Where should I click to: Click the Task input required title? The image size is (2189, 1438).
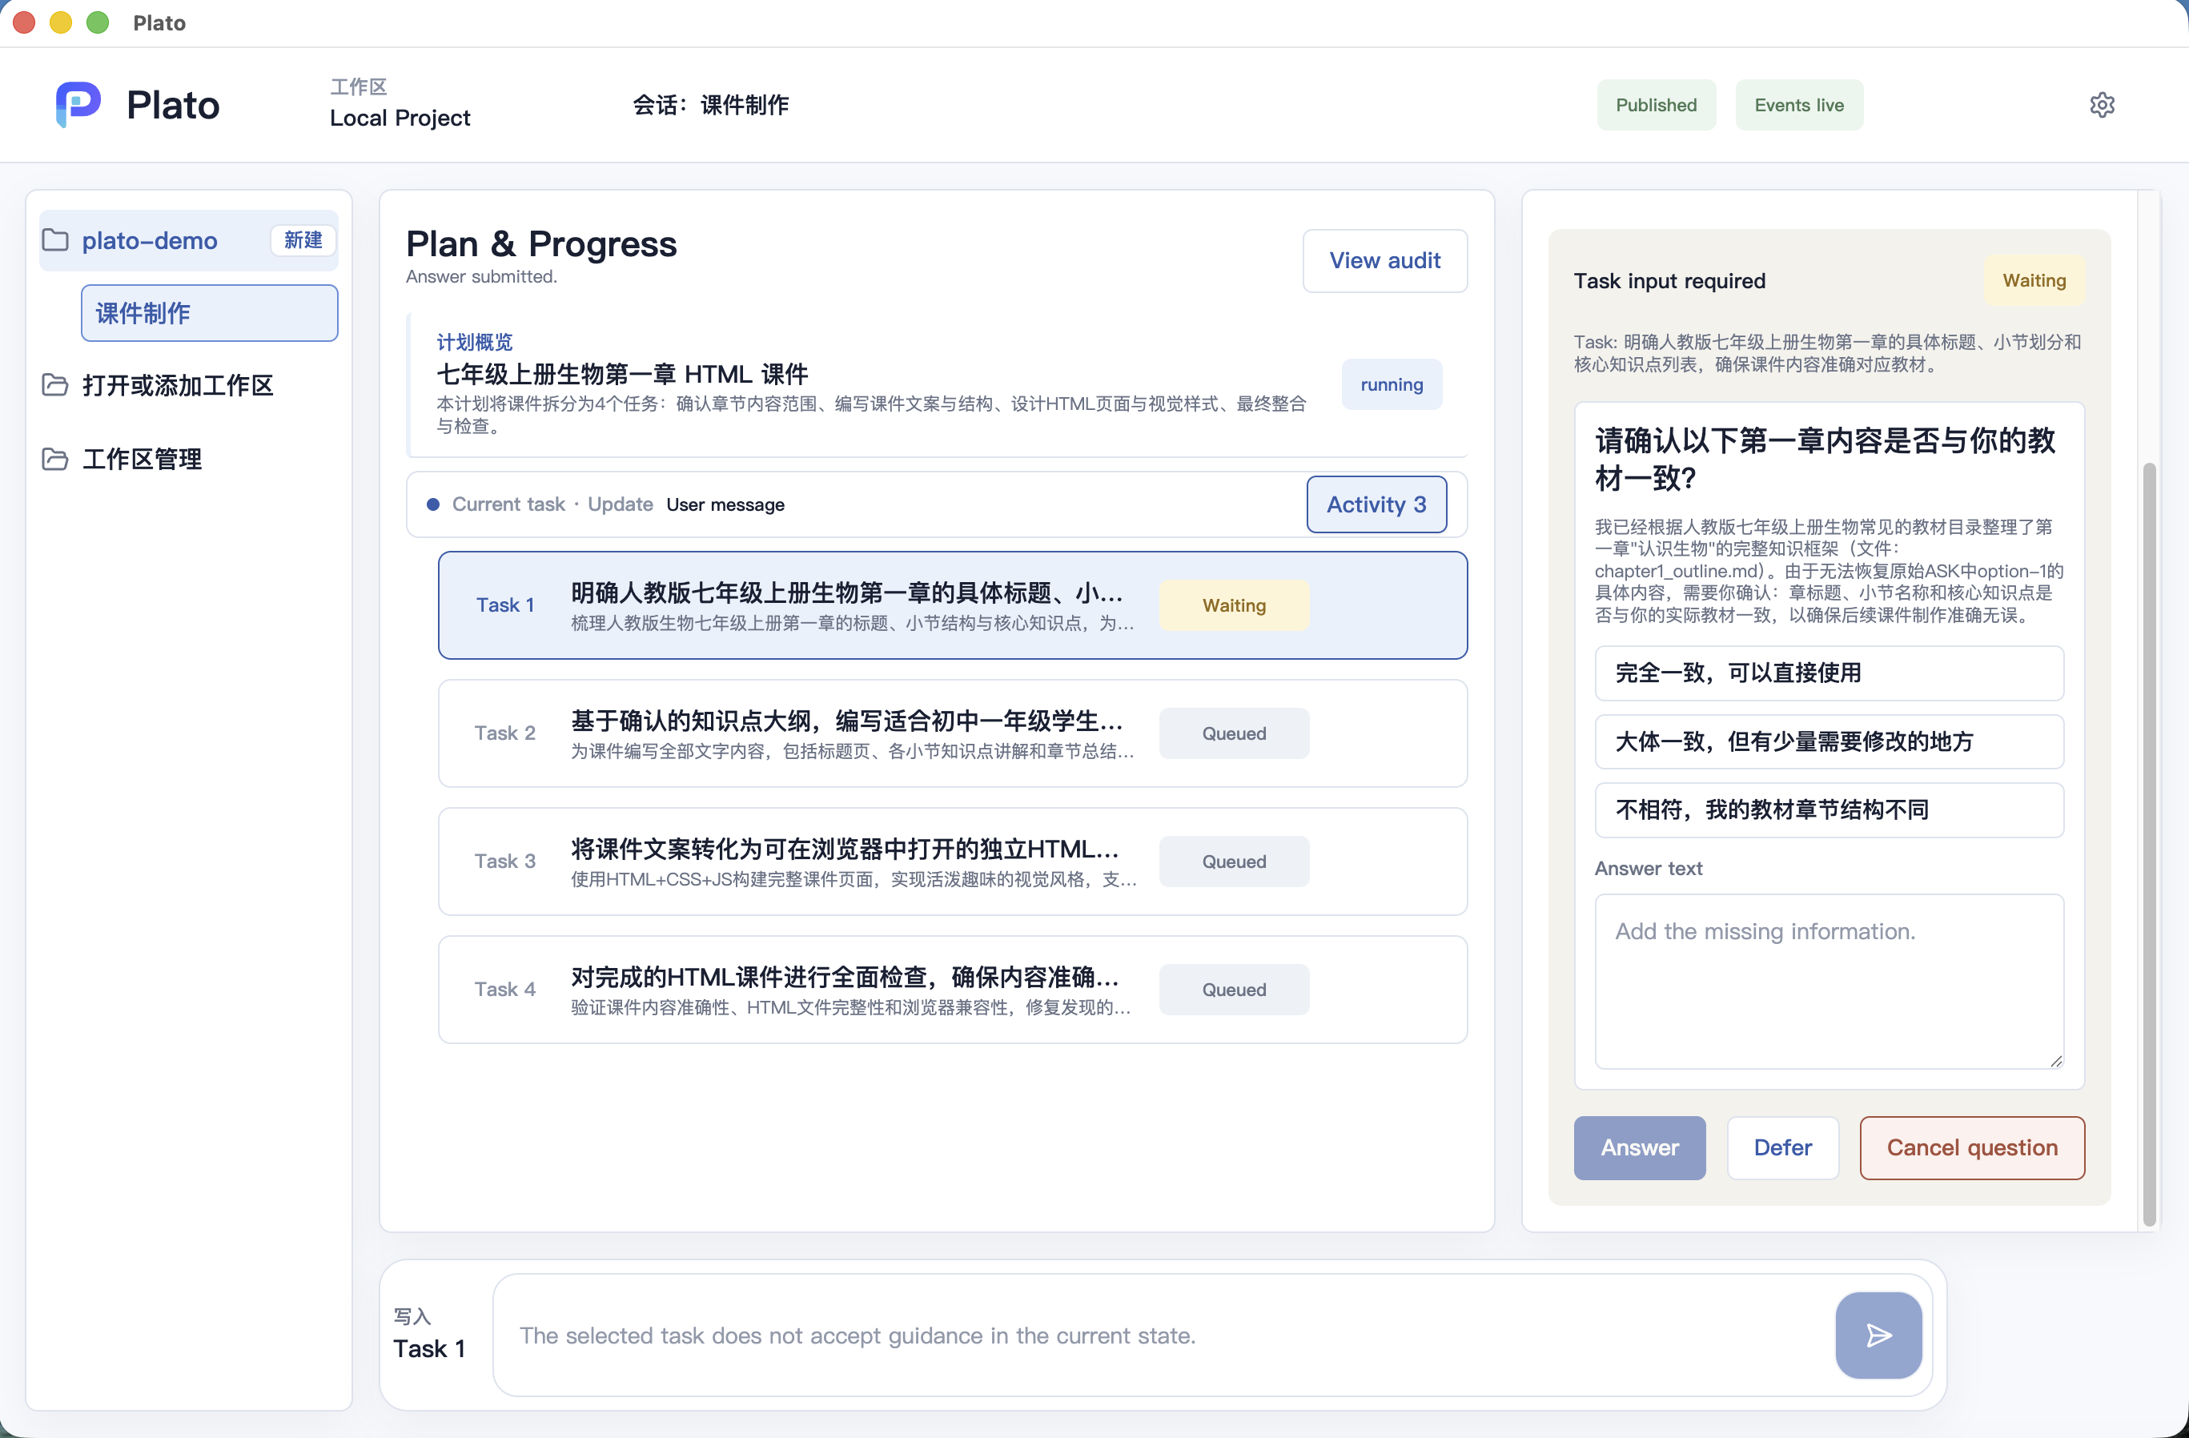point(1669,280)
